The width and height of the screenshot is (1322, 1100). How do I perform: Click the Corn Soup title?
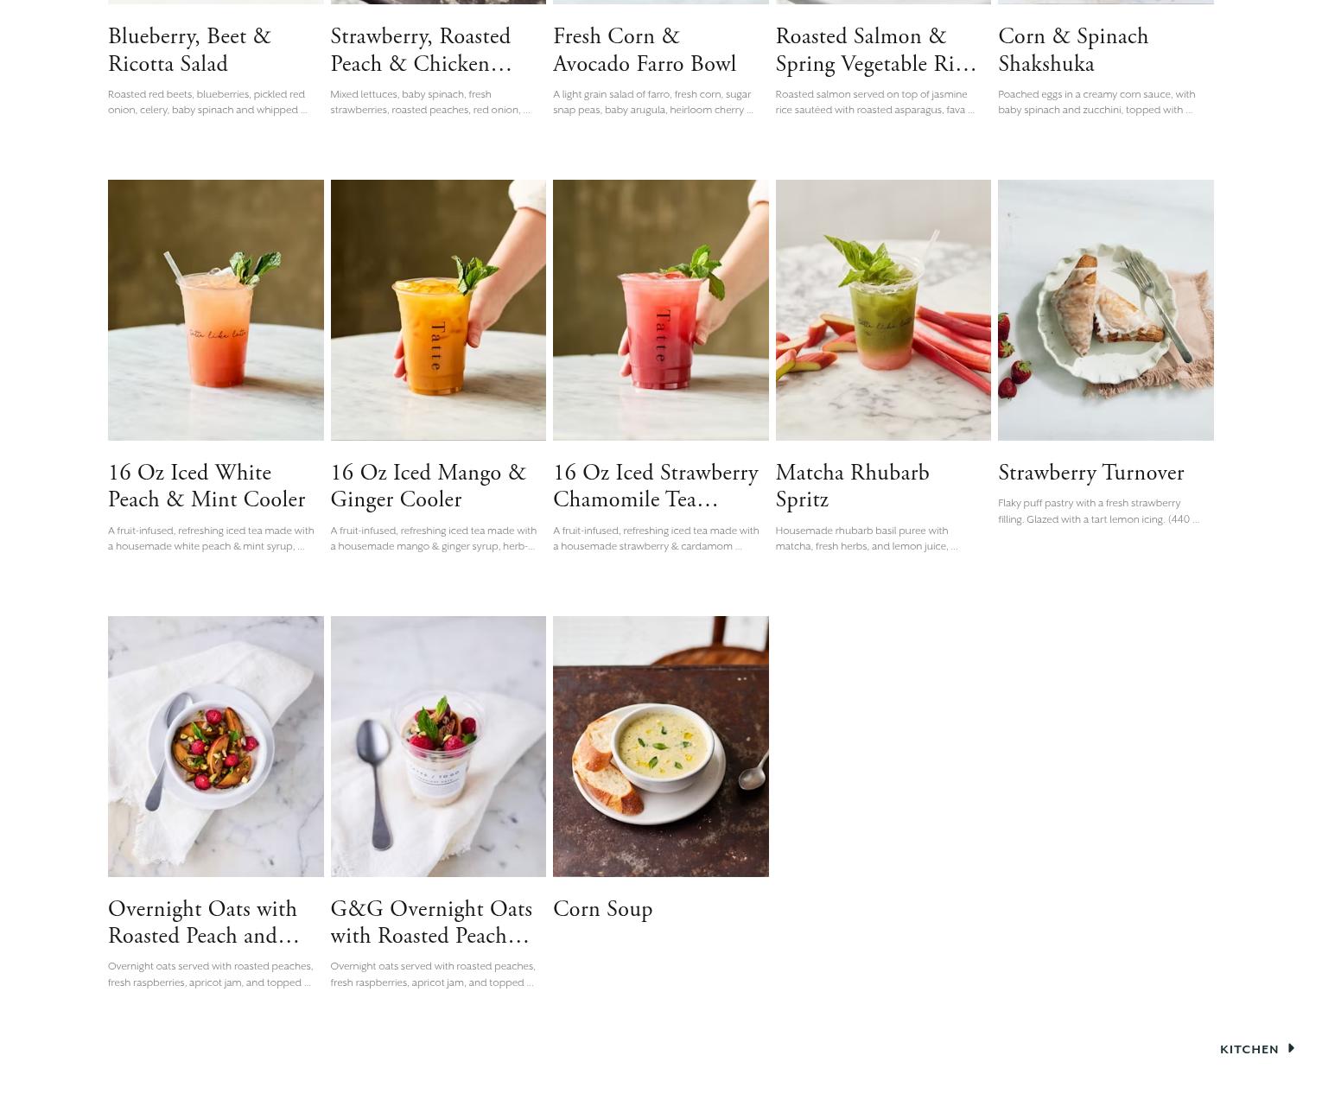click(x=602, y=909)
